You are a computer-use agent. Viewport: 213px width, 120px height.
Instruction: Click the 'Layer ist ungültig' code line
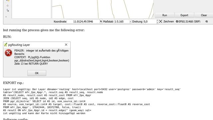coord(92,89)
